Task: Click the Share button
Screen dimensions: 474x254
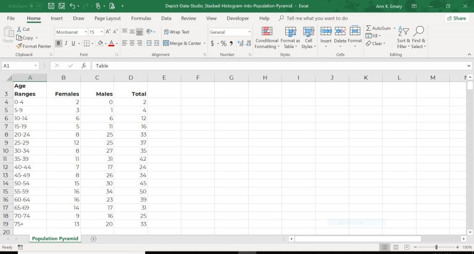Action: click(457, 18)
